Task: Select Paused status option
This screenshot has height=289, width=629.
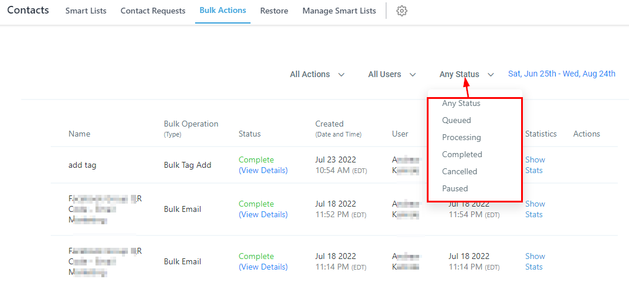Action: [x=455, y=188]
